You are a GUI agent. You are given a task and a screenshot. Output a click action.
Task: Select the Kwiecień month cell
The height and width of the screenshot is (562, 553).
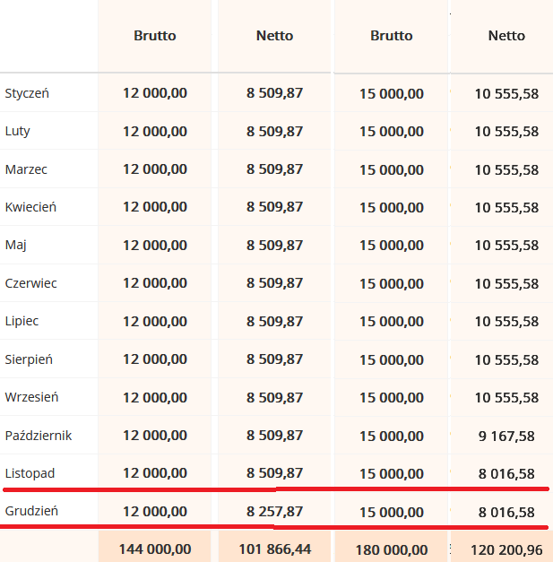(30, 207)
